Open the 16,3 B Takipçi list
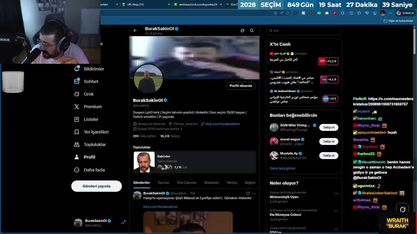417x234 pixels. 170,136
